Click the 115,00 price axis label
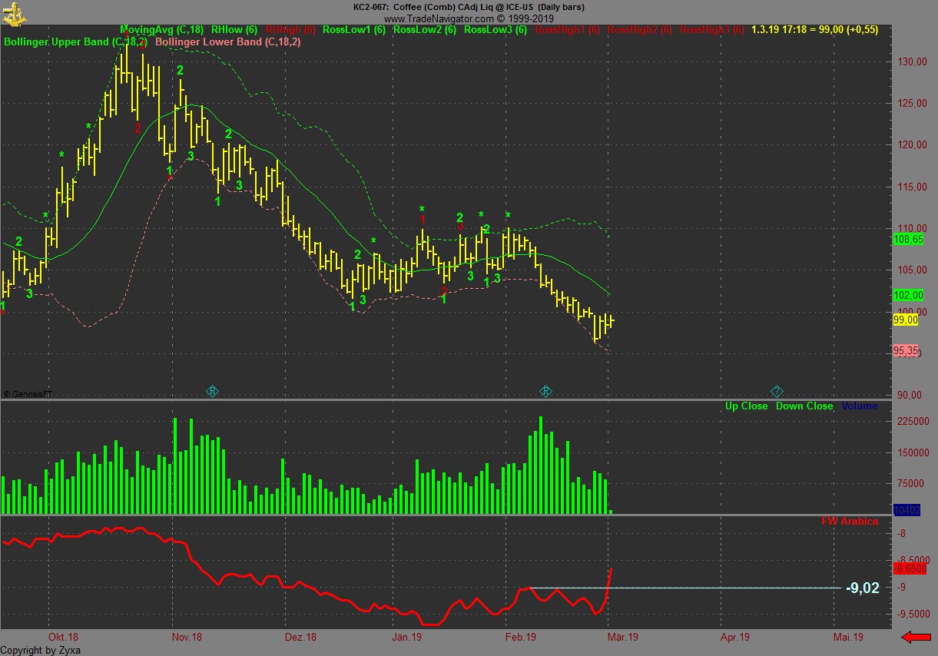The width and height of the screenshot is (938, 656). point(911,187)
